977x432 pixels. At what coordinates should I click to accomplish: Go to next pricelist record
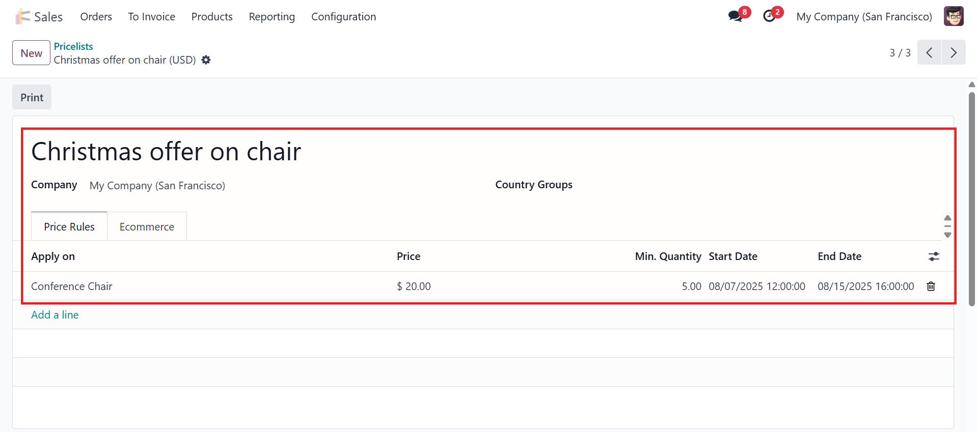pyautogui.click(x=954, y=52)
